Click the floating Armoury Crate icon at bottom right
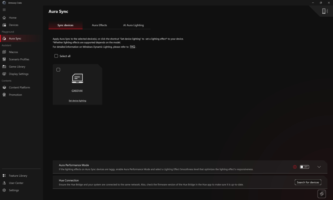 click(322, 194)
